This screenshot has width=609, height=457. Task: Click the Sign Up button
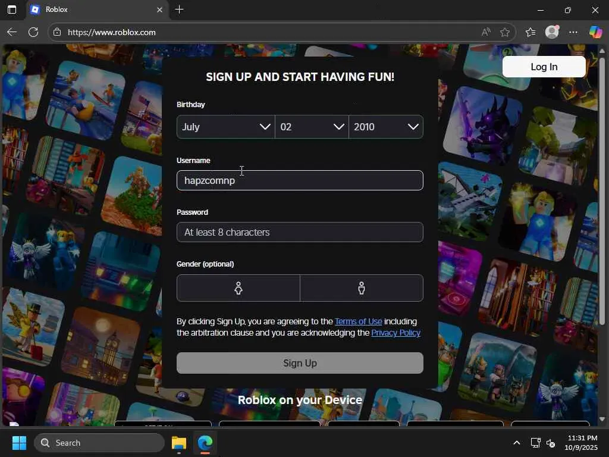point(300,363)
